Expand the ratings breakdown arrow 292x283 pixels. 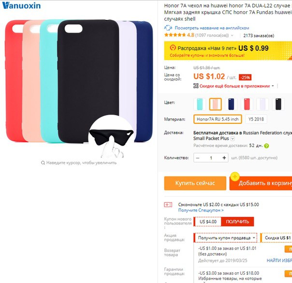pos(232,35)
